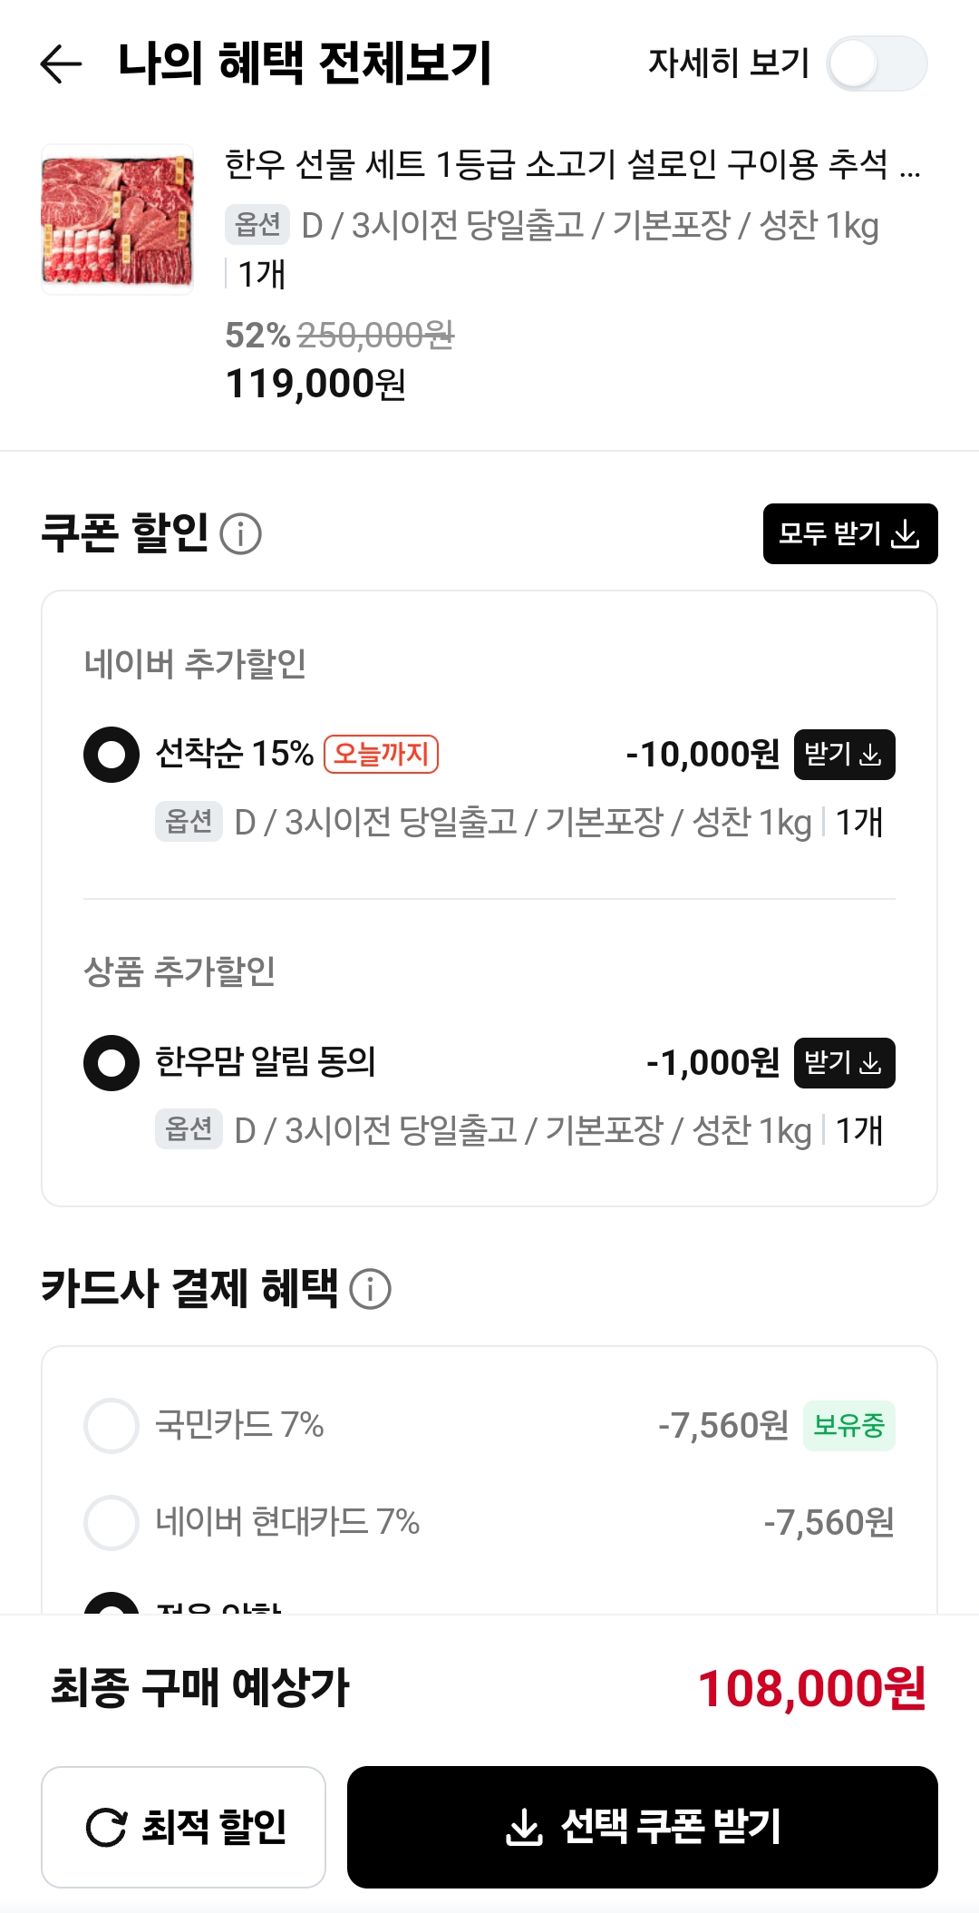Select the partially hidden last card radio option
This screenshot has height=1913, width=979.
click(x=111, y=1604)
